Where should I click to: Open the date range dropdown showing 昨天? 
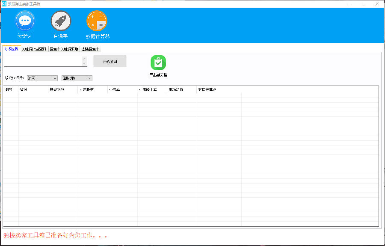click(42, 78)
